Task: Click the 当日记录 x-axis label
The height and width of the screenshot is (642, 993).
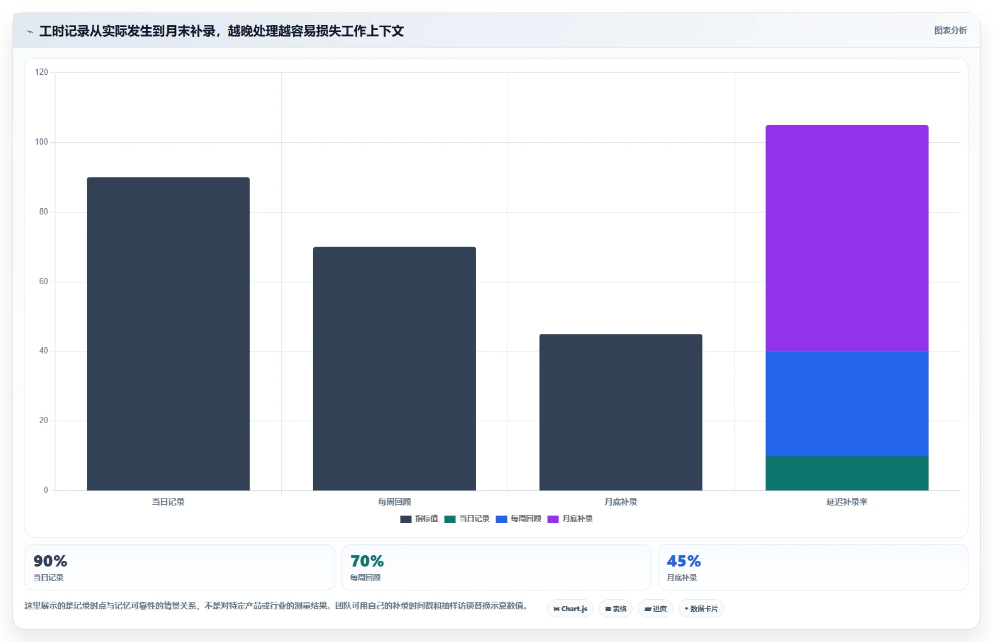Action: (168, 502)
